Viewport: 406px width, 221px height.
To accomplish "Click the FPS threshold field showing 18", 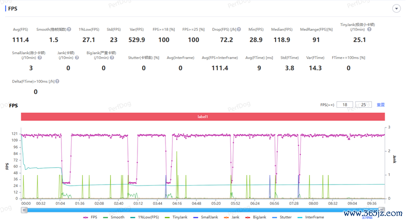I will (345, 105).
